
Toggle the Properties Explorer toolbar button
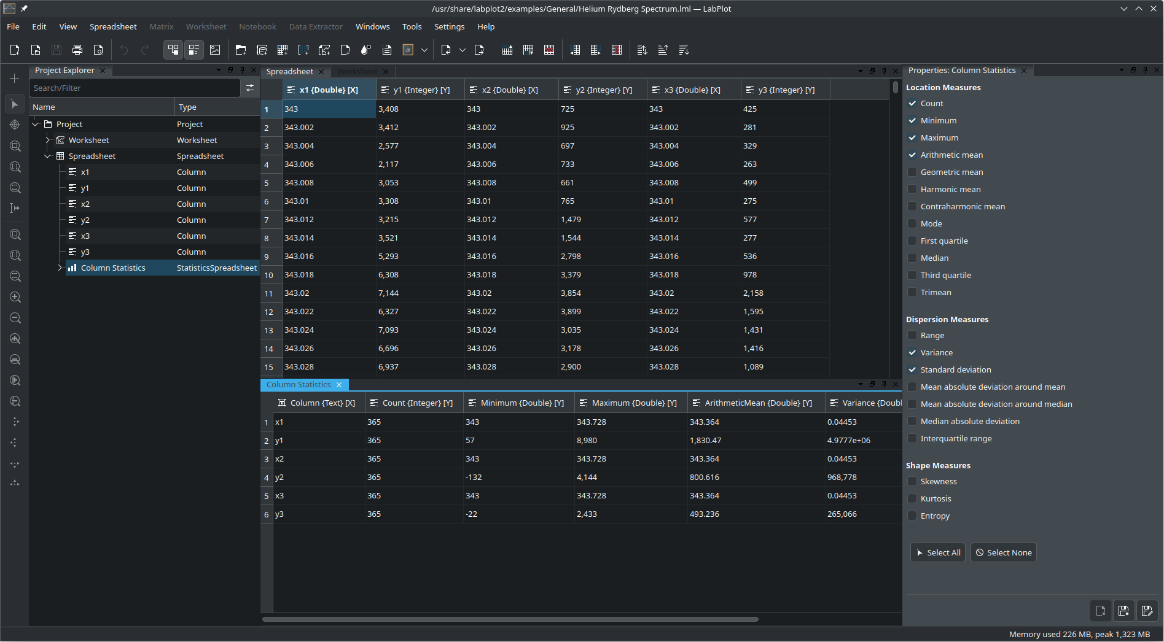coord(194,50)
